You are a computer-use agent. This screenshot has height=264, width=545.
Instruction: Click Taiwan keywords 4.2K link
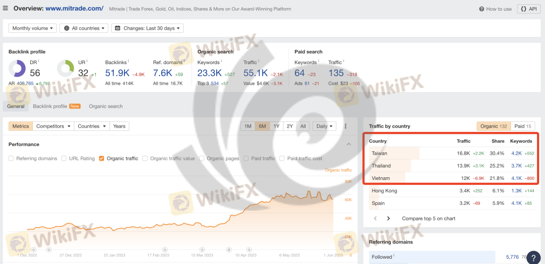(516, 153)
